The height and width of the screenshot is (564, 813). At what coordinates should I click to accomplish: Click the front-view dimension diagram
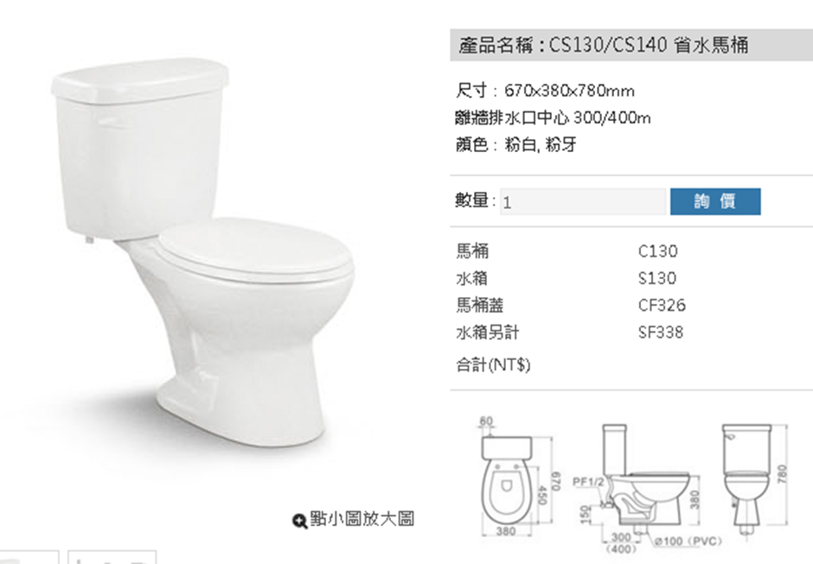pos(754,479)
